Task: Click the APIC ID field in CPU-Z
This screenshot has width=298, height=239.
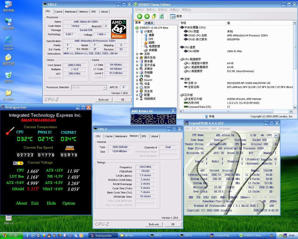Action: click(x=123, y=87)
